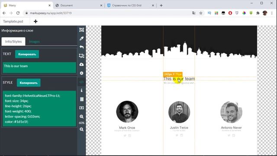277x156 pixels.
Task: Reload the current page
Action: 18,13
